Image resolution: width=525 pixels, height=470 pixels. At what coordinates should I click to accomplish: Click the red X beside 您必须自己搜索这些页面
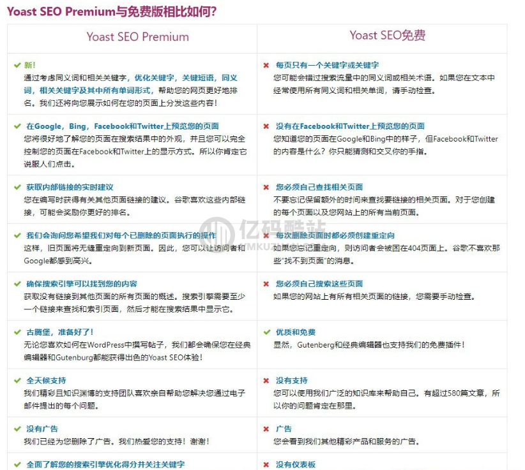click(x=266, y=284)
